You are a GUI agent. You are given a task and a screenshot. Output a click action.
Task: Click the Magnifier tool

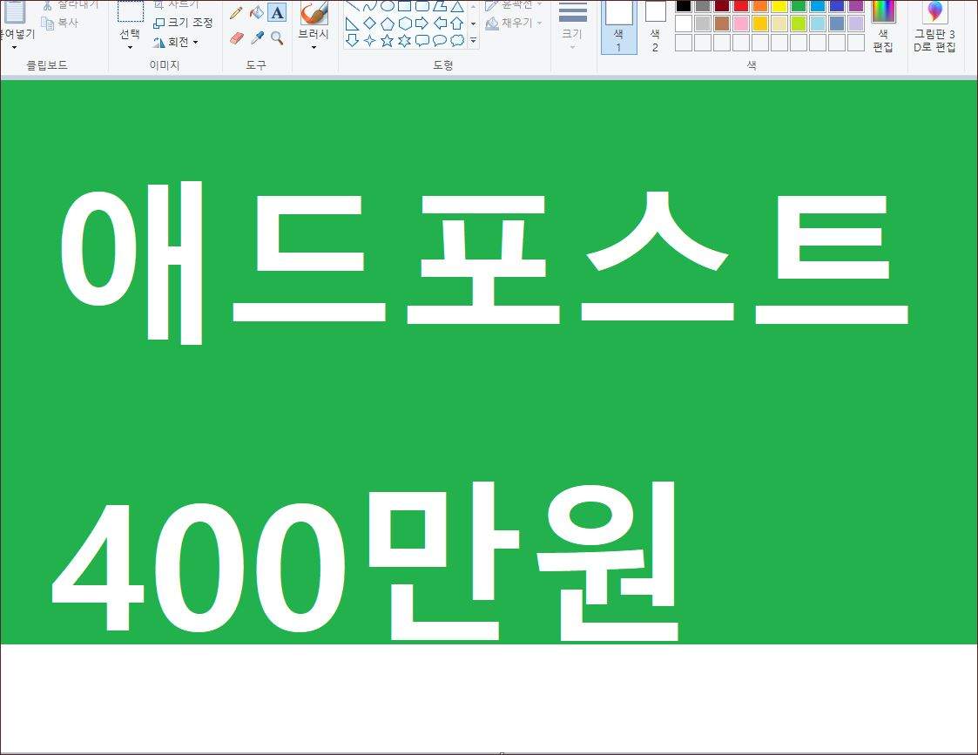(x=277, y=38)
